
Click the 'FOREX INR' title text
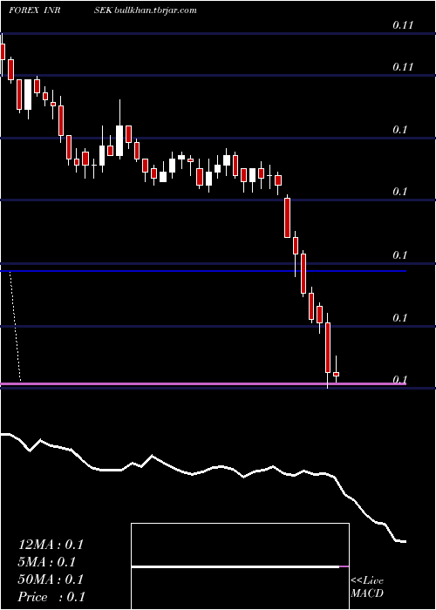(35, 10)
